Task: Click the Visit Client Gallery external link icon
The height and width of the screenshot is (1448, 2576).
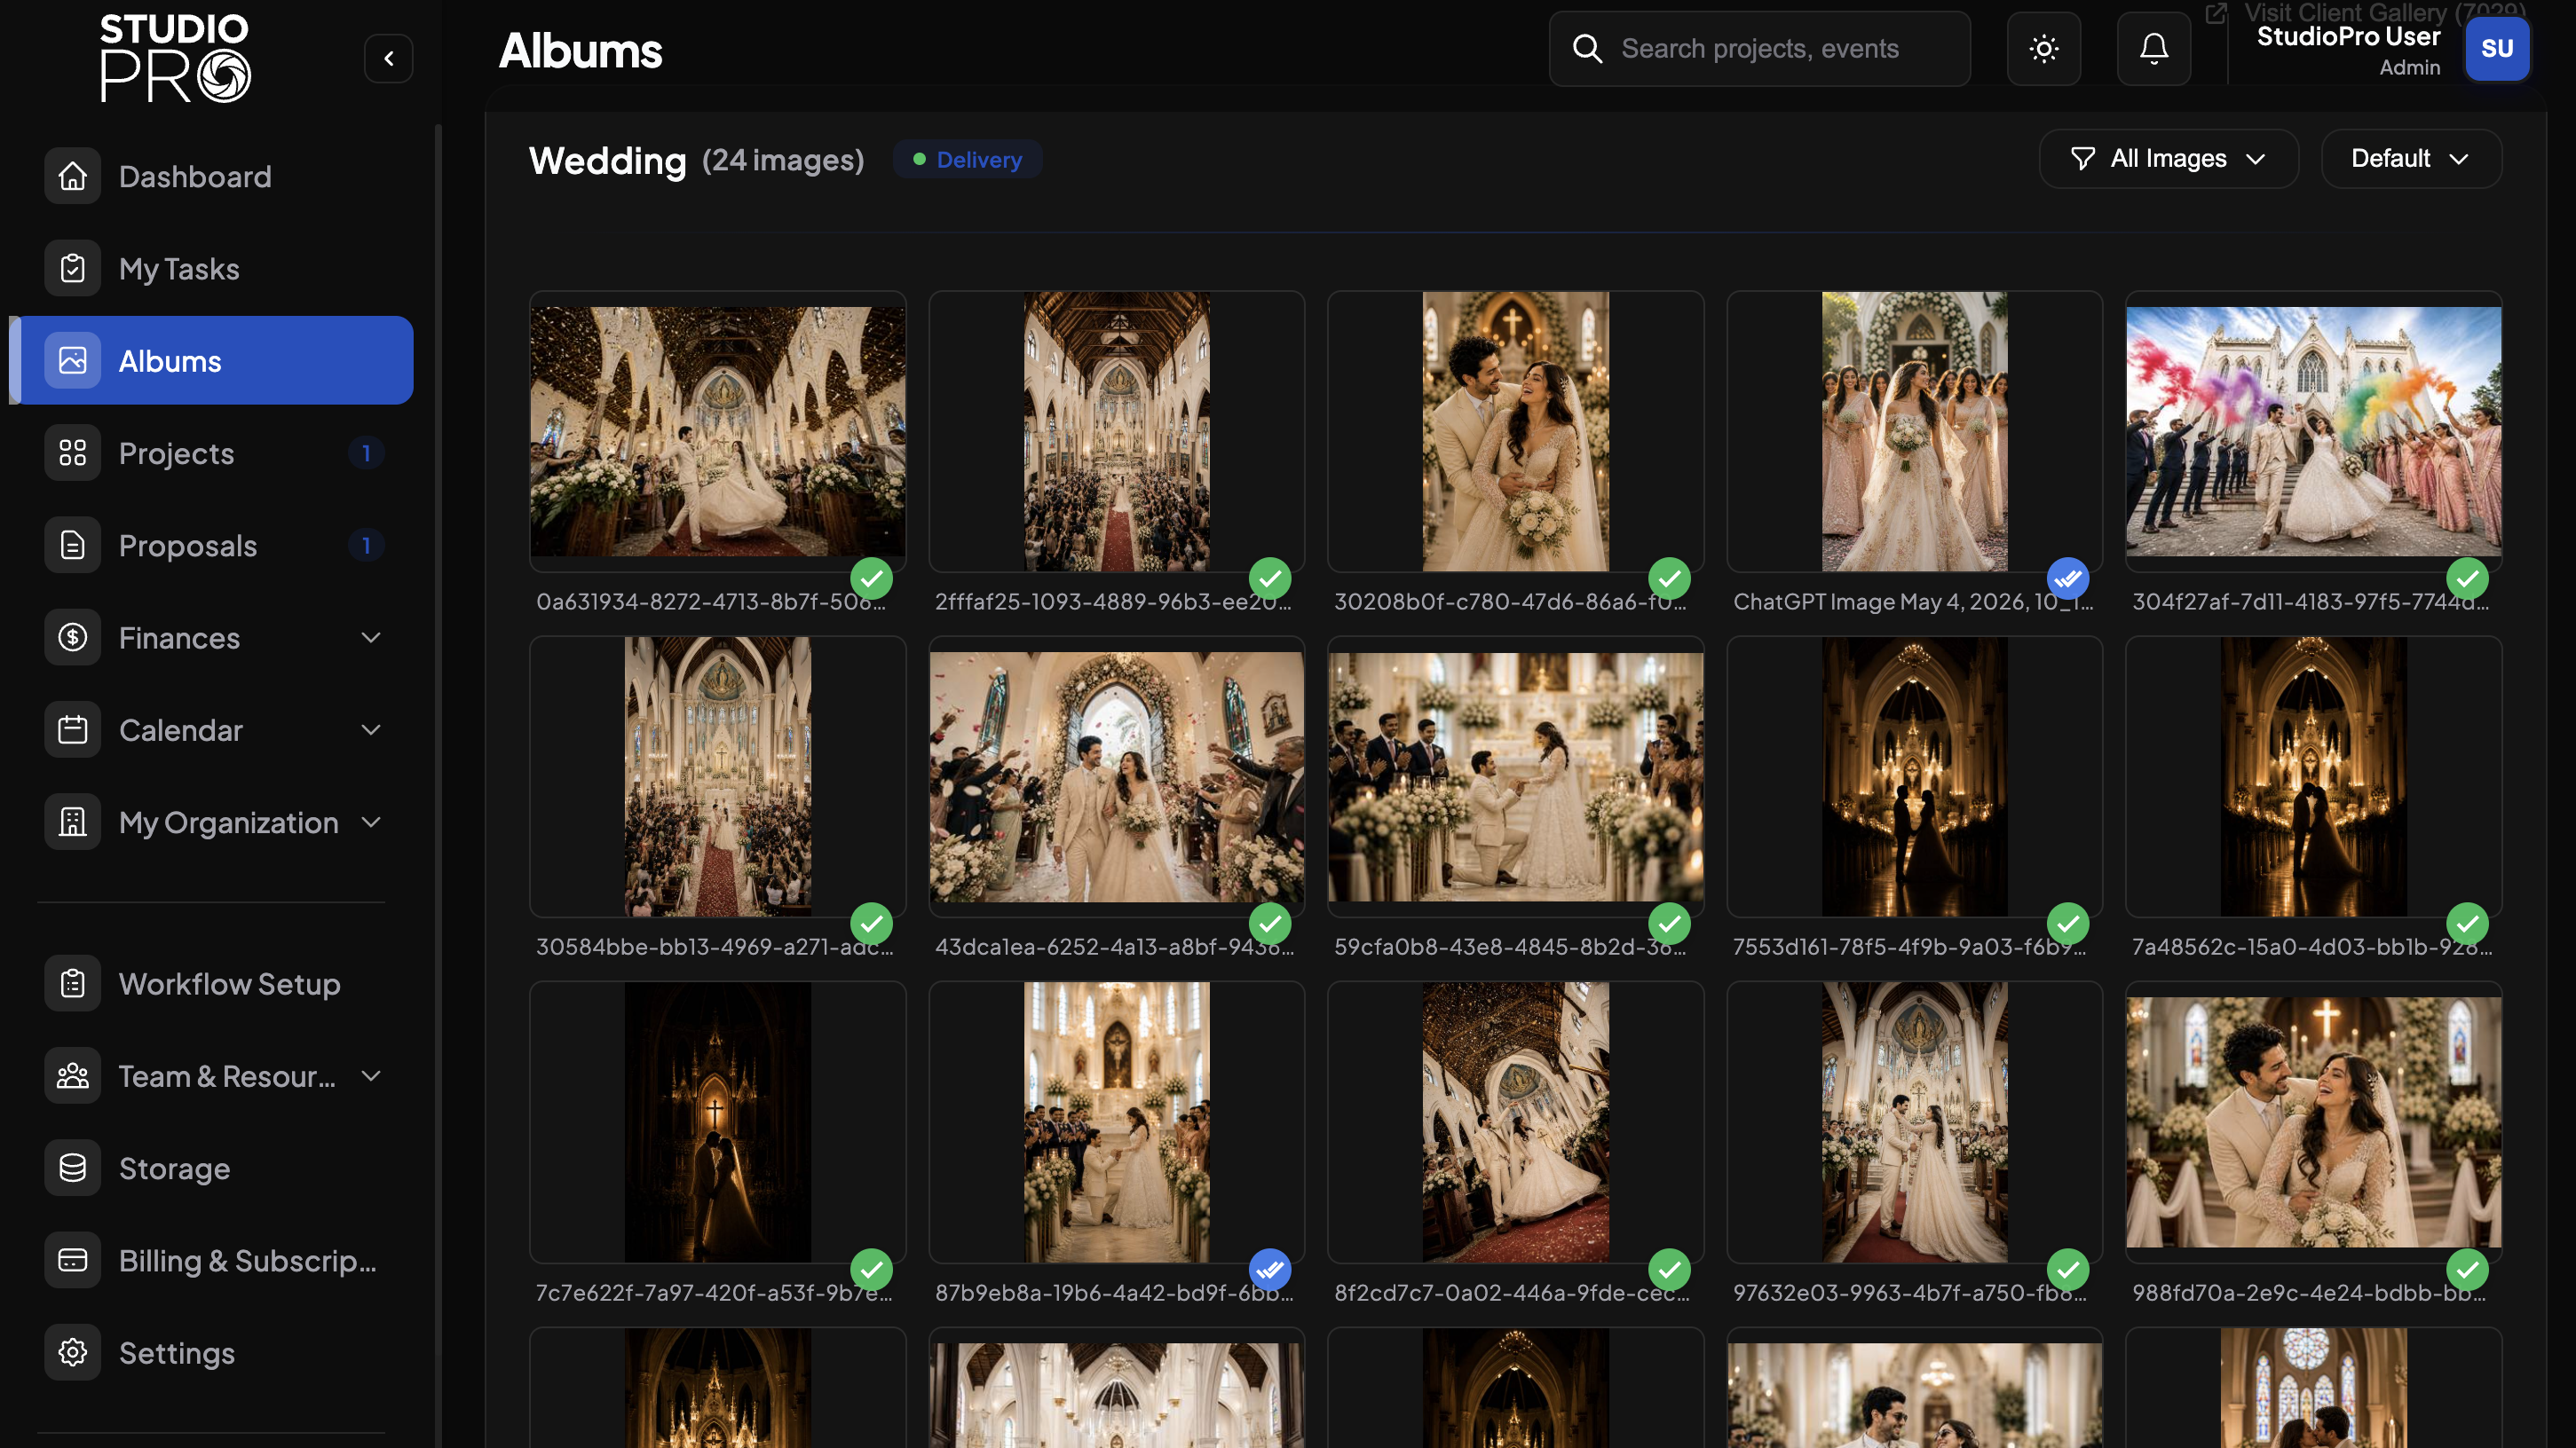Action: coord(2216,13)
